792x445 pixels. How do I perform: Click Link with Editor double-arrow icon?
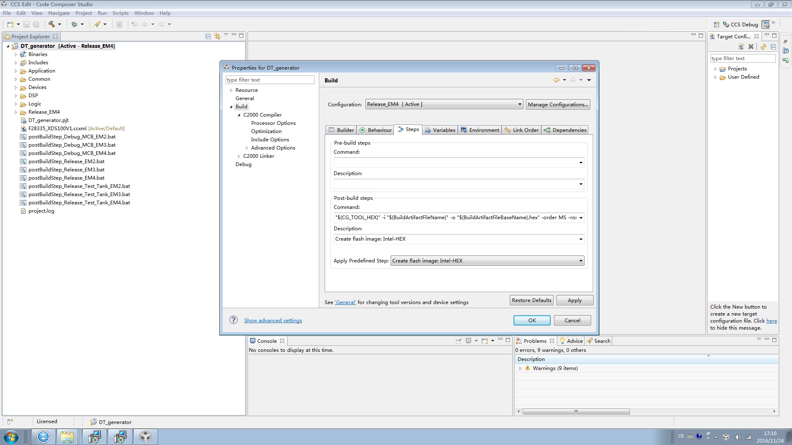217,36
